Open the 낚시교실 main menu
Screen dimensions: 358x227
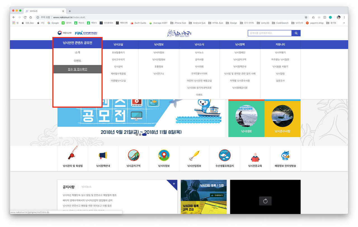[118, 44]
